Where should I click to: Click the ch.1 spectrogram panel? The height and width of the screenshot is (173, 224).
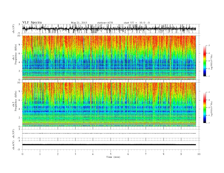click(x=109, y=58)
